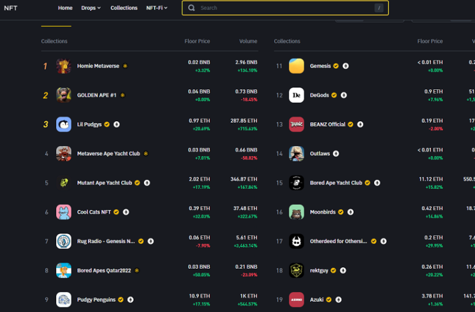Click the 11.12 ETH floor price value
The width and height of the screenshot is (475, 312).
coord(431,179)
